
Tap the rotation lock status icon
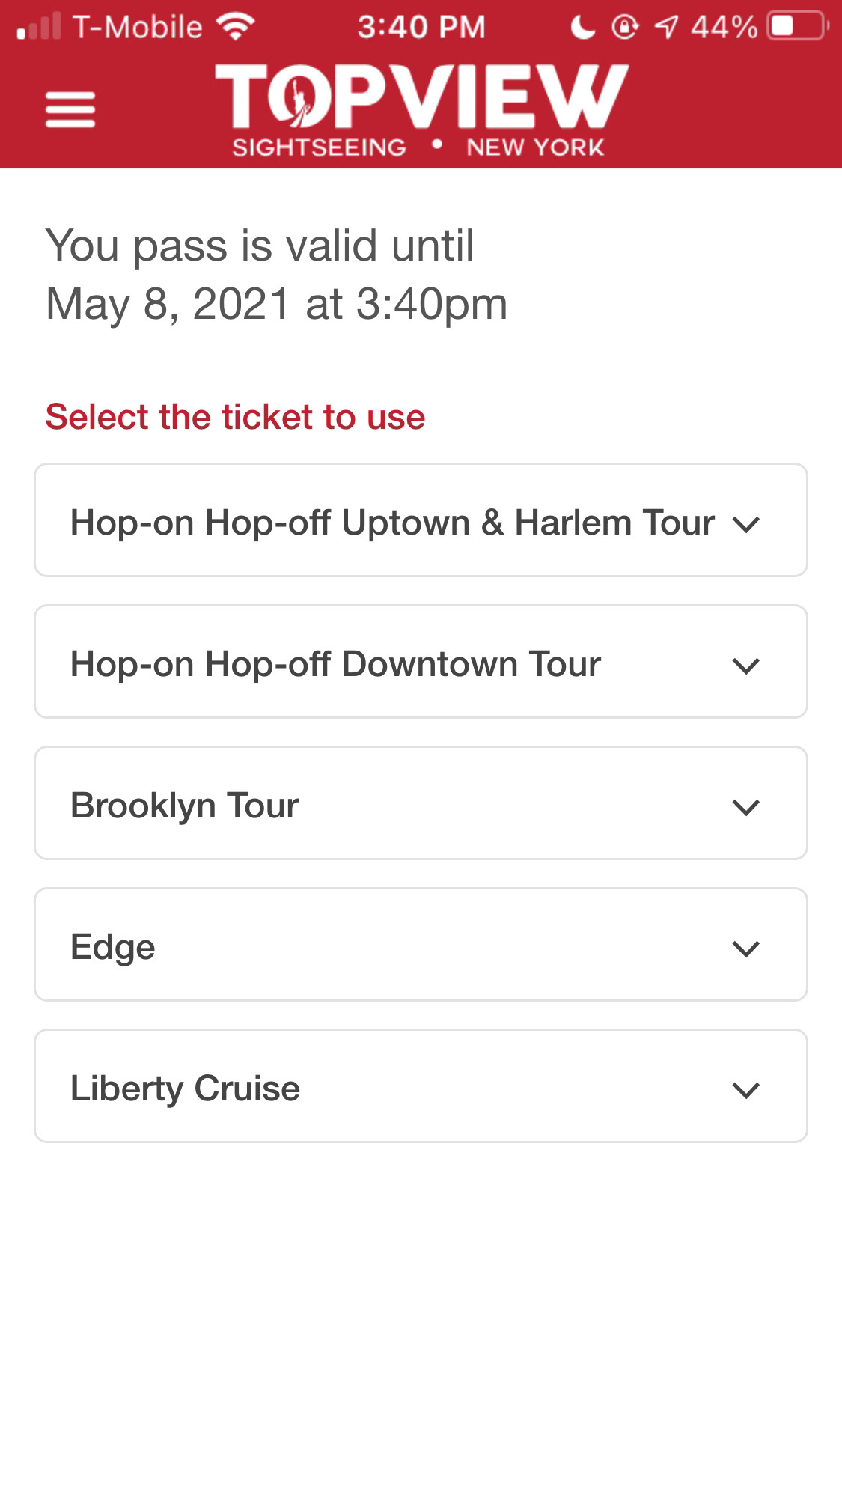click(624, 28)
